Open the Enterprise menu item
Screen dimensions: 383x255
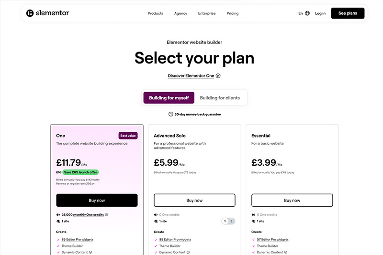(207, 13)
